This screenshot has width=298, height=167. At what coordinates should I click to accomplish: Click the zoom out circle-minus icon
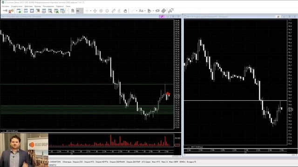pyautogui.click(x=107, y=11)
